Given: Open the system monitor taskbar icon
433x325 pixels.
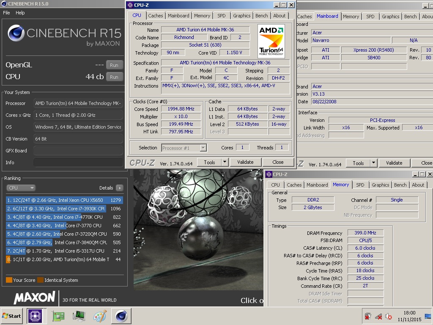Looking at the screenshot, I should click(x=79, y=316).
